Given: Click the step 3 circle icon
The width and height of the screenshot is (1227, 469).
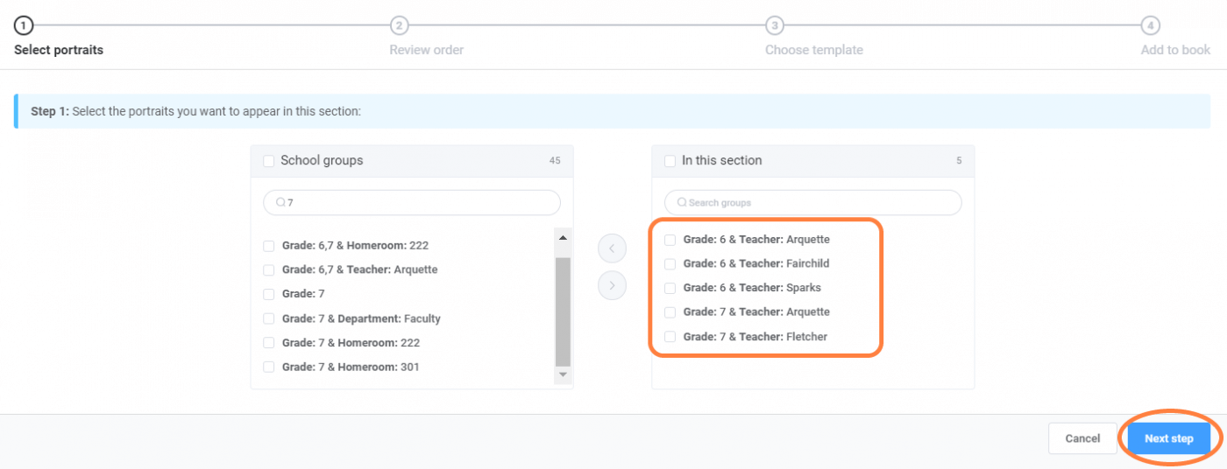Looking at the screenshot, I should (x=775, y=25).
